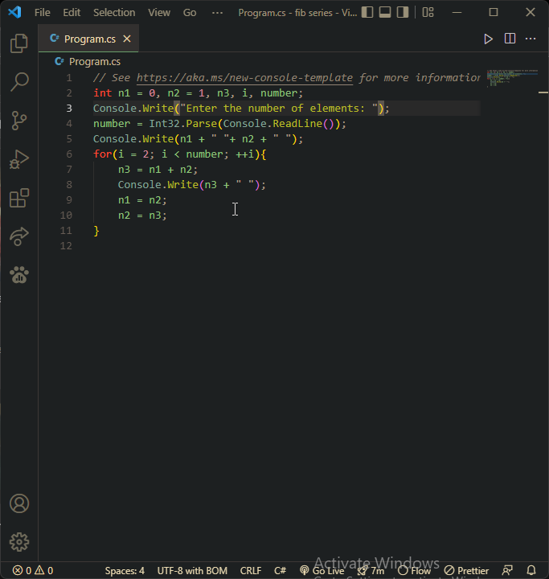This screenshot has width=549, height=579.
Task: Place cursor on the 'int n1 = 0' line
Action: click(198, 93)
